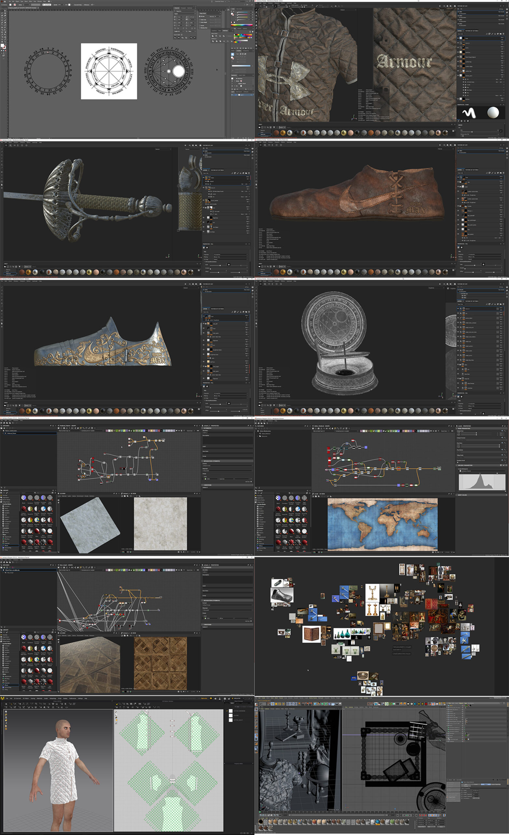The width and height of the screenshot is (509, 835).
Task: Adjust the Random Seed slider in the Globe properties
Action: click(478, 463)
